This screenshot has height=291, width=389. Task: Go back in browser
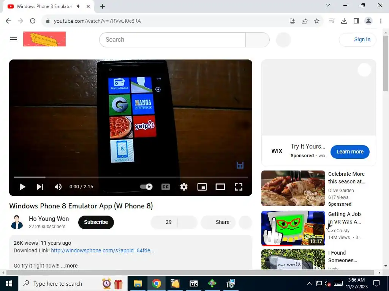coord(8,21)
